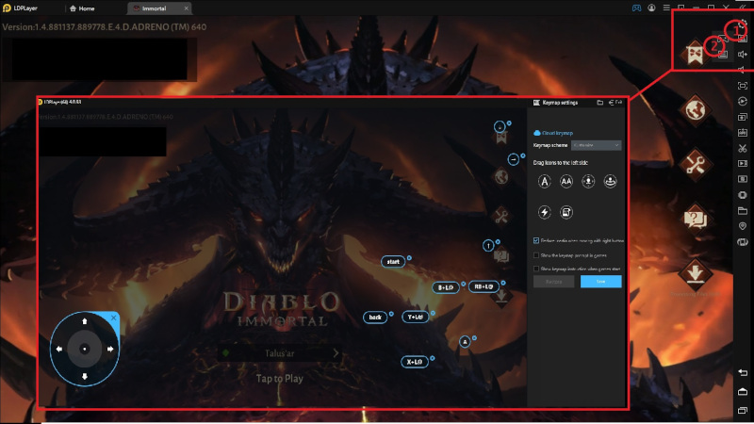Switch to the Home tab
The image size is (754, 424).
click(x=82, y=8)
